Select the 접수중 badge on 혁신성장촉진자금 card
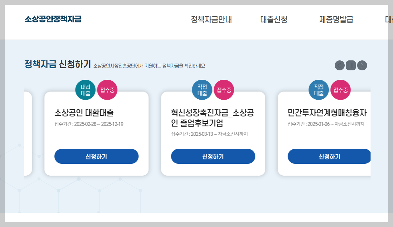The height and width of the screenshot is (227, 393). click(x=224, y=90)
